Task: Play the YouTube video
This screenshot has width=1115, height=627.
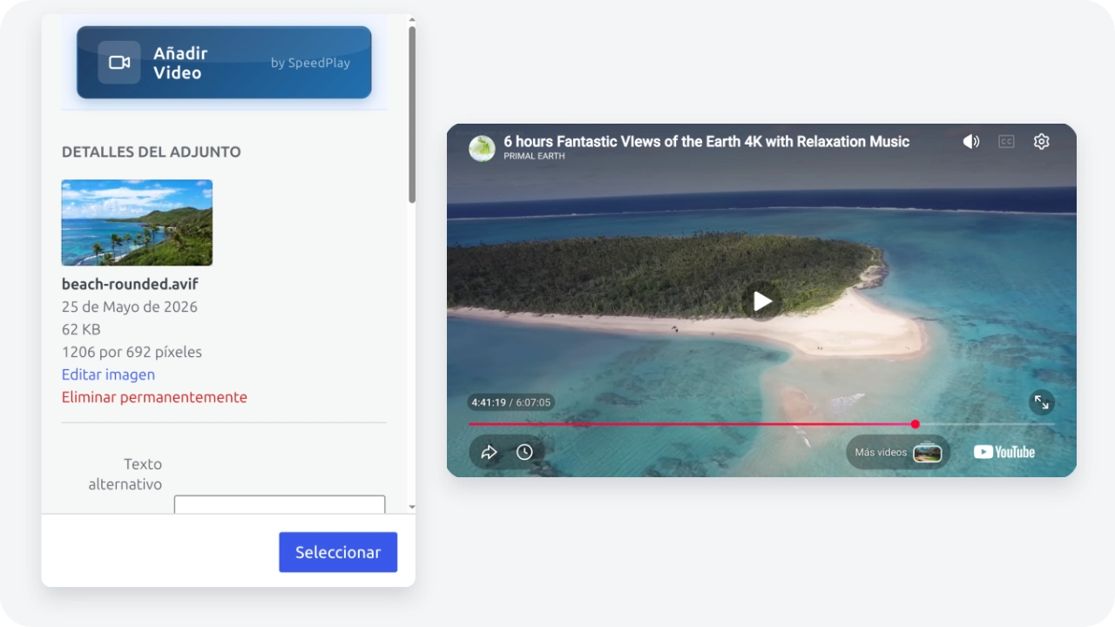Action: [762, 301]
